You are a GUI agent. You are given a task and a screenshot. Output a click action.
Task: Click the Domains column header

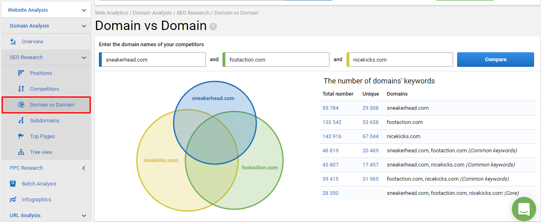[397, 94]
